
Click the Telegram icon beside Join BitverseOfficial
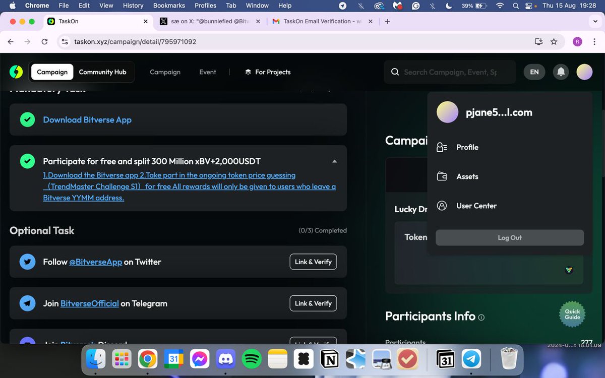coord(27,303)
